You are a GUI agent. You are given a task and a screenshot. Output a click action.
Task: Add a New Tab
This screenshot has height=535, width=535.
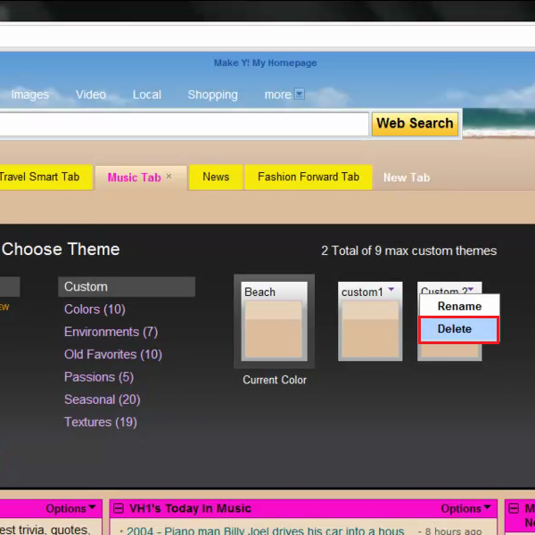click(407, 177)
